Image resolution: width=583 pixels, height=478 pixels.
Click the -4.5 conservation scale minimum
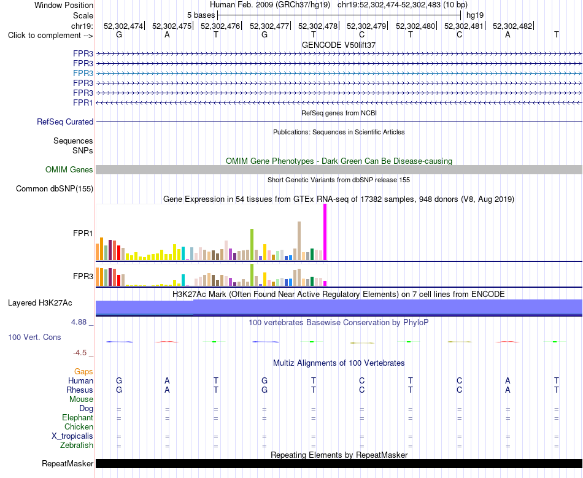point(80,353)
